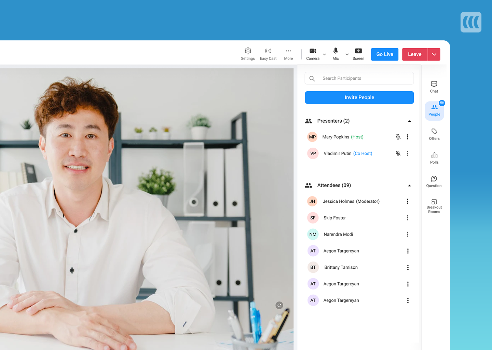Open Breakout Rooms panel tab
This screenshot has width=492, height=350.
[434, 206]
